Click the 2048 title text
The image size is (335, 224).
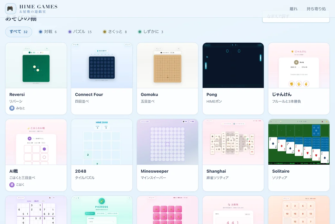tap(81, 171)
